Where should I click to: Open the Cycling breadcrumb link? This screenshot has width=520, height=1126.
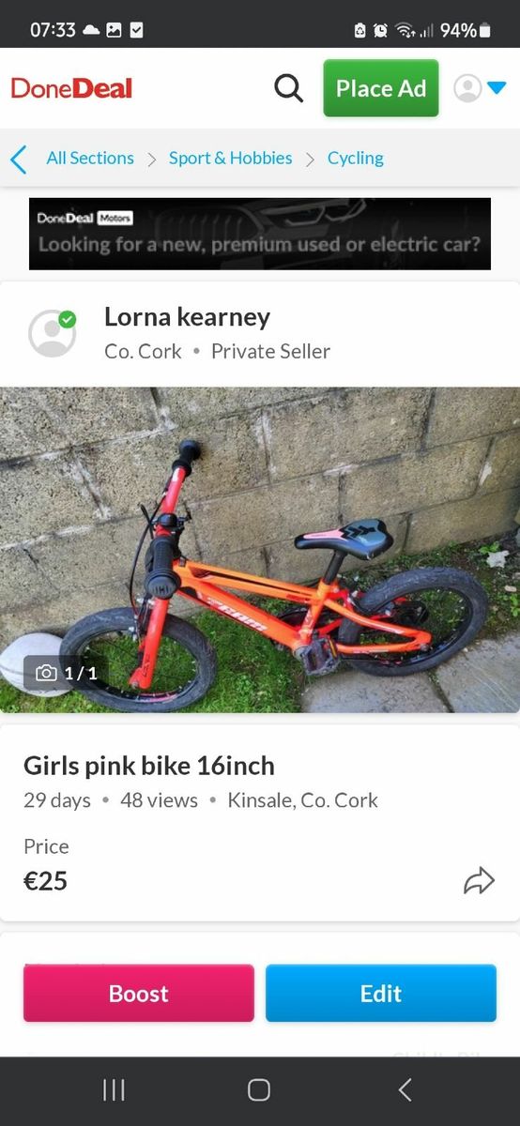click(356, 158)
